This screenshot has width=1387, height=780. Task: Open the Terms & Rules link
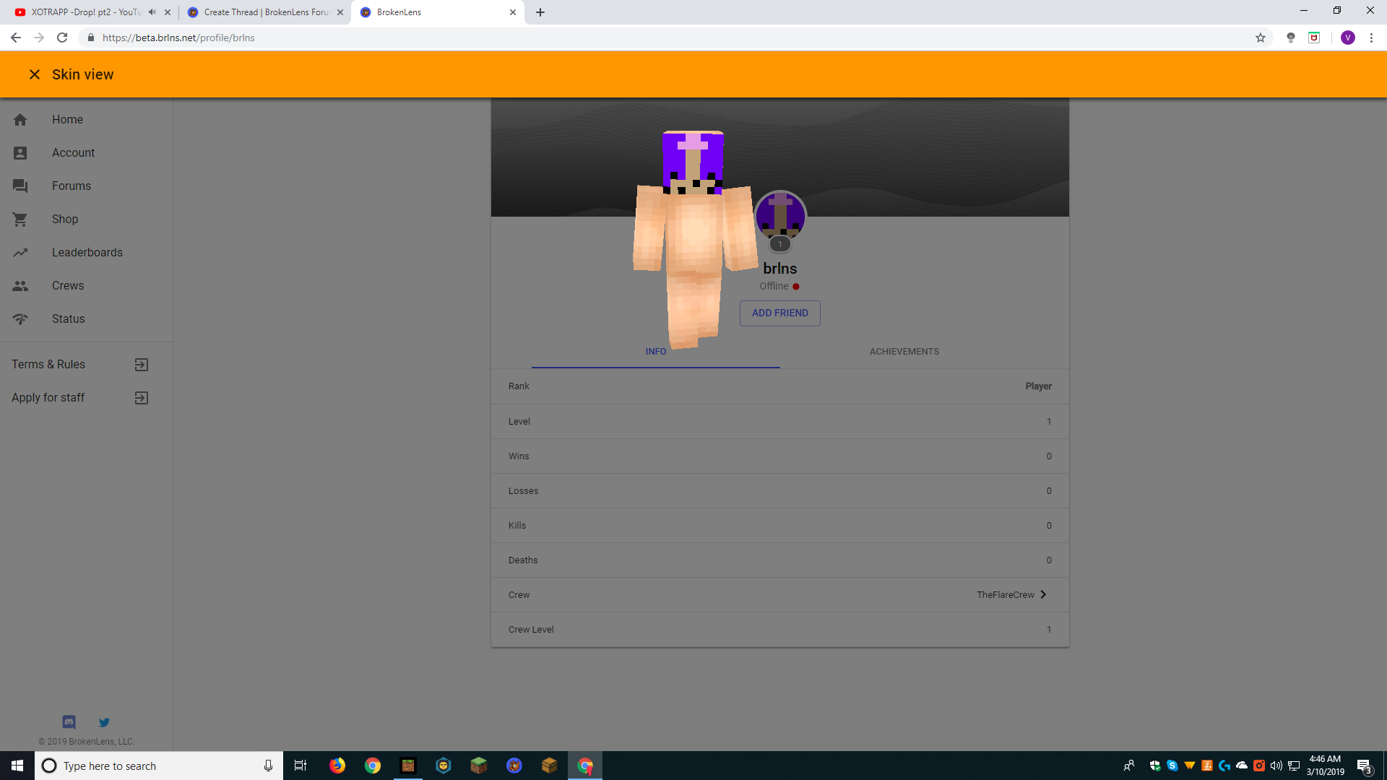tap(48, 365)
